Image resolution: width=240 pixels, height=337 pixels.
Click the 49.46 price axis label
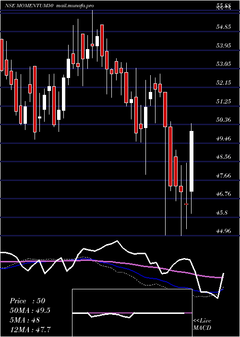pos(224,138)
